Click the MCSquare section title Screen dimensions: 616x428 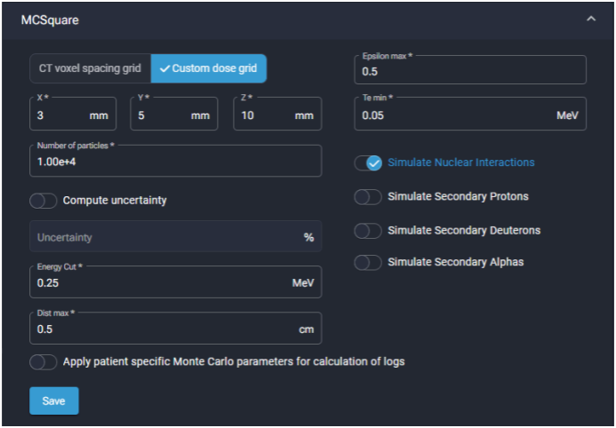[45, 19]
